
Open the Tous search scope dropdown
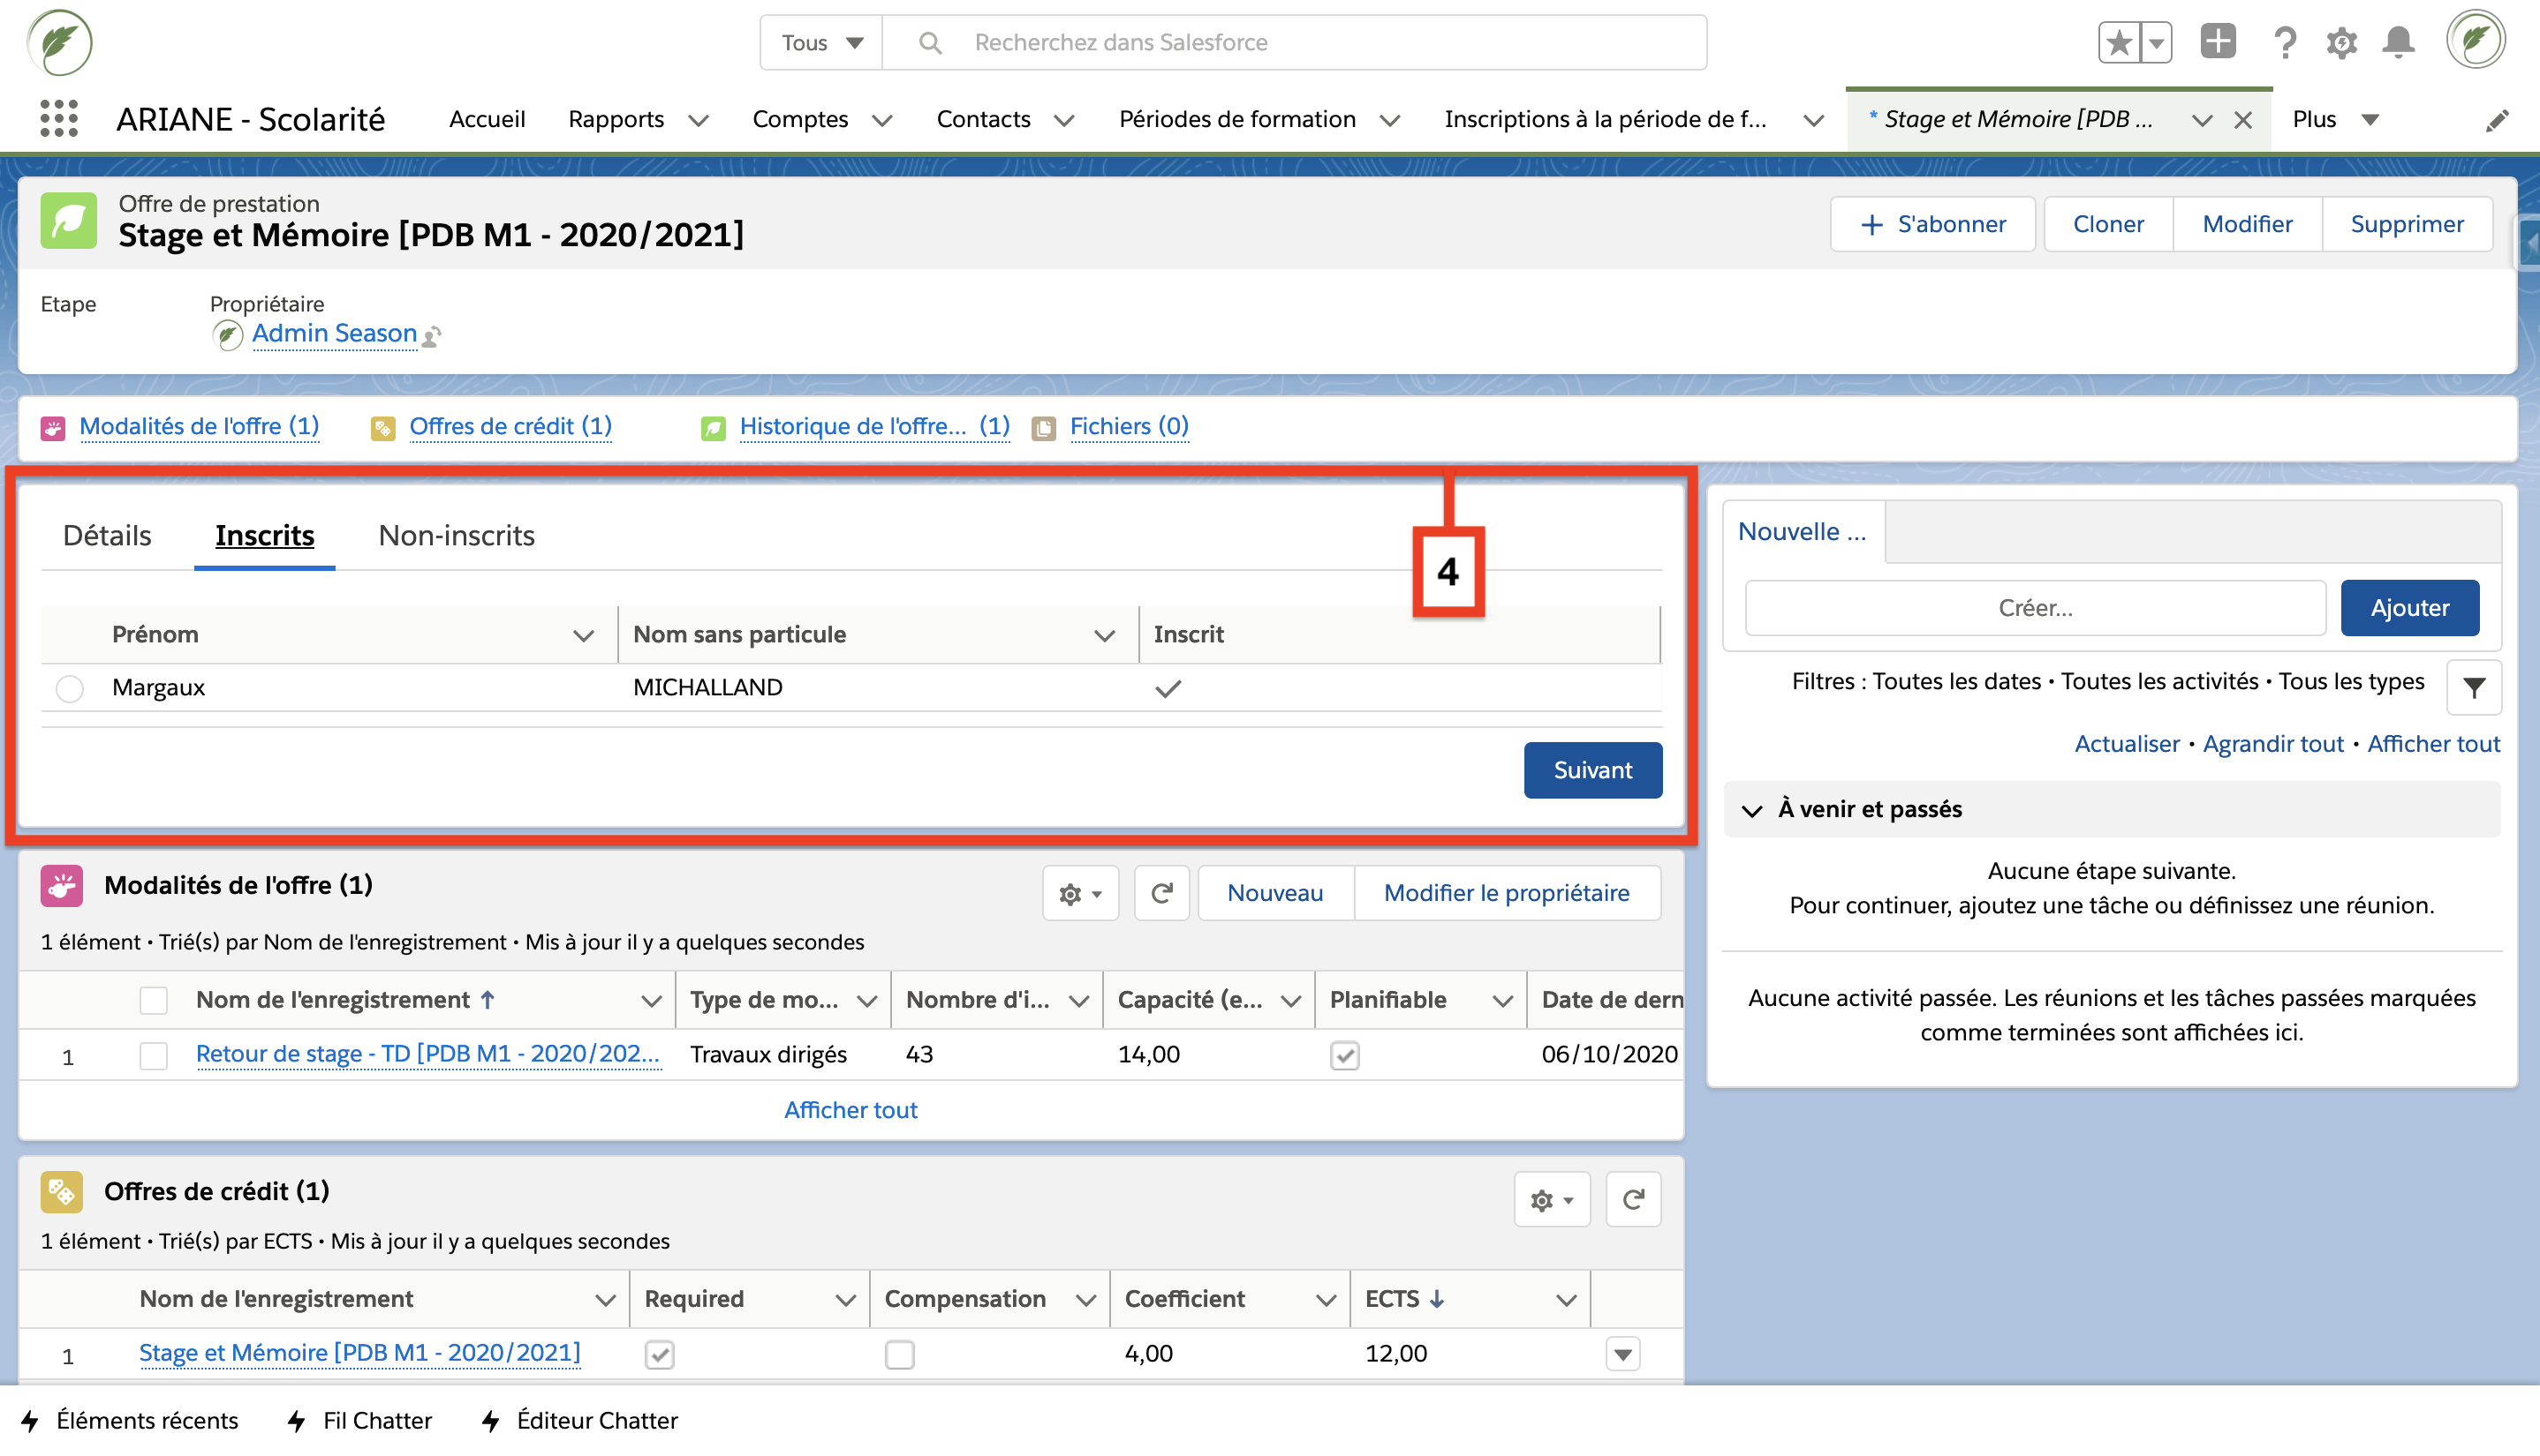820,42
